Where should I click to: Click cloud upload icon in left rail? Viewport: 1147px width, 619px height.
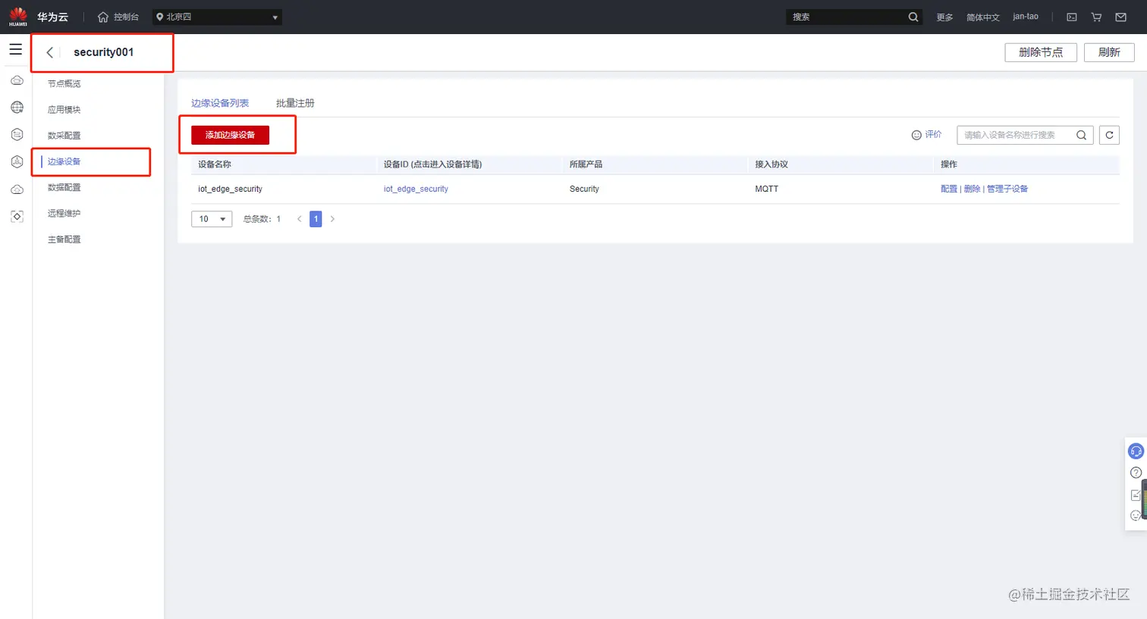tap(17, 189)
